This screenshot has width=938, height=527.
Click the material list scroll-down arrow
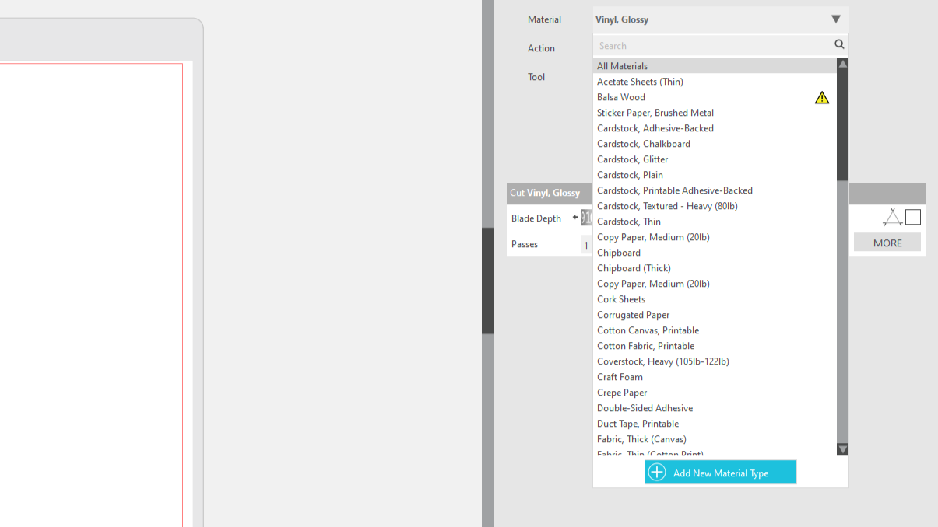point(842,449)
